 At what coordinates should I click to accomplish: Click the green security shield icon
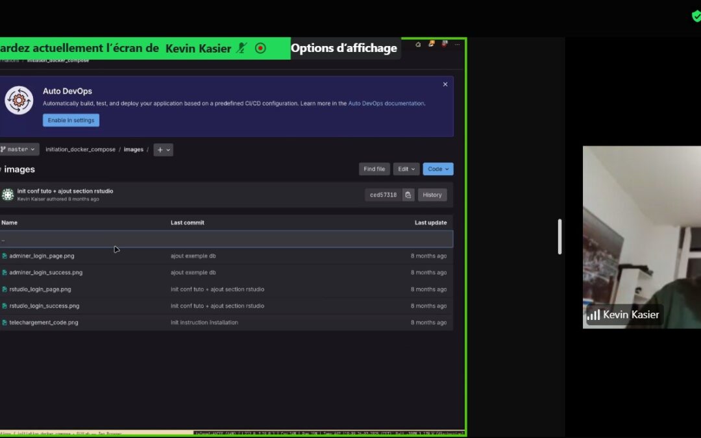coord(696,16)
